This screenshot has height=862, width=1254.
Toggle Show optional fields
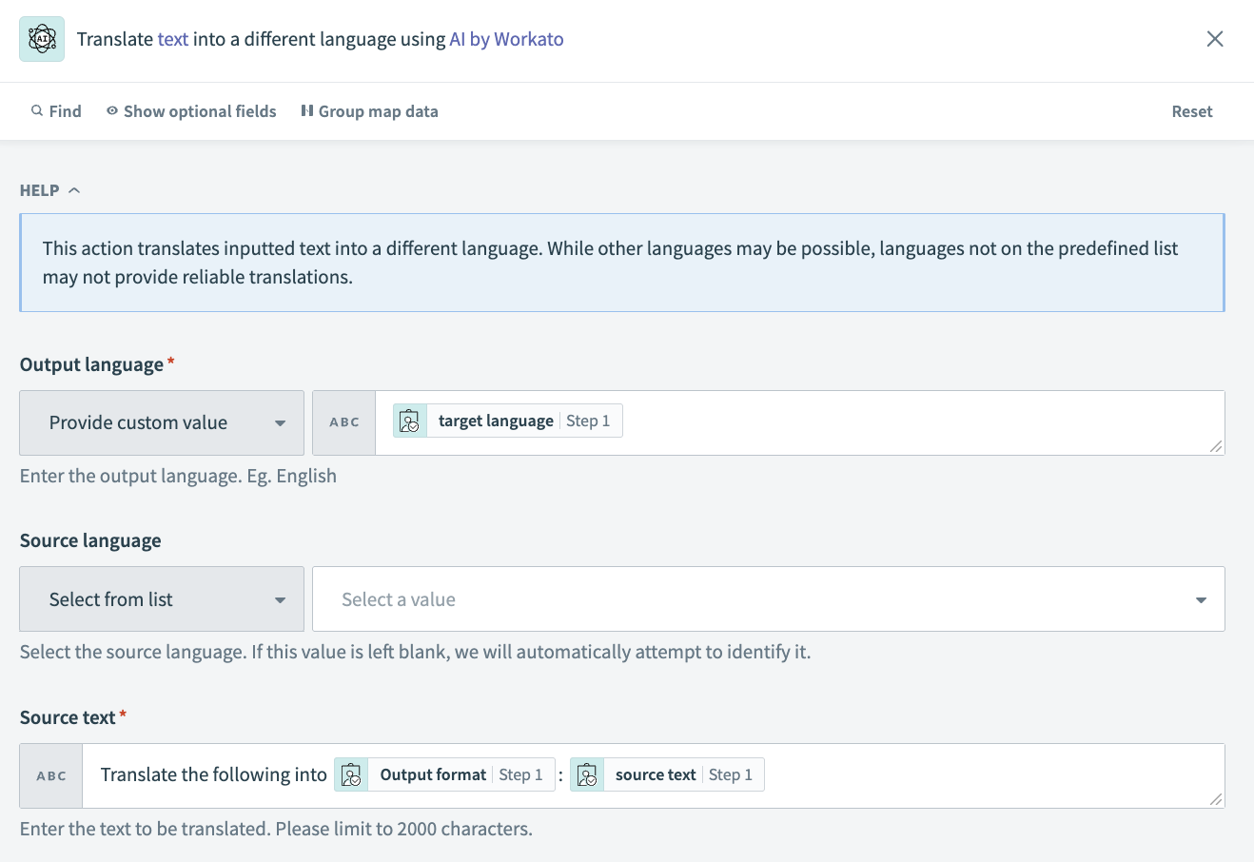pos(191,111)
